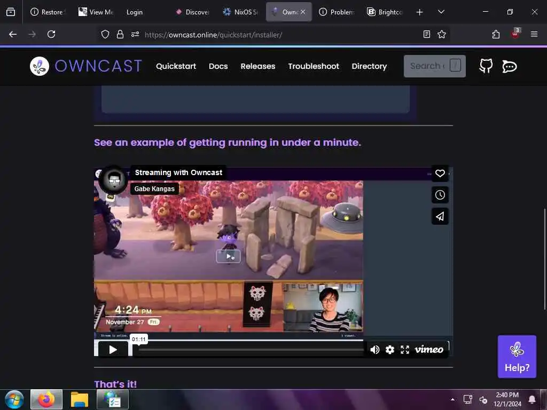Viewport: 547px width, 410px height.
Task: Share the video with paper plane icon
Action: point(440,216)
